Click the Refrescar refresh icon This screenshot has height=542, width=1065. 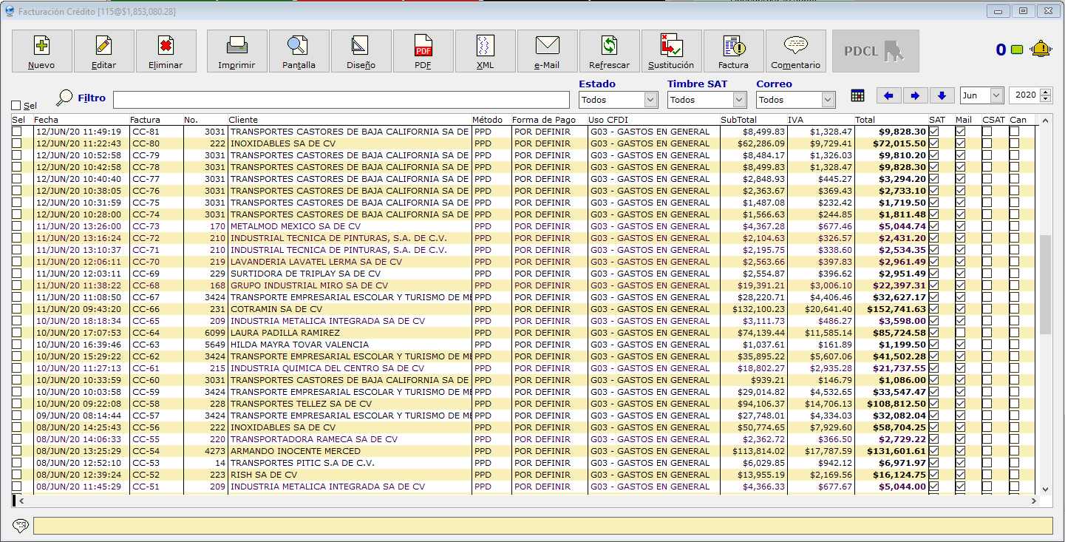pyautogui.click(x=609, y=46)
